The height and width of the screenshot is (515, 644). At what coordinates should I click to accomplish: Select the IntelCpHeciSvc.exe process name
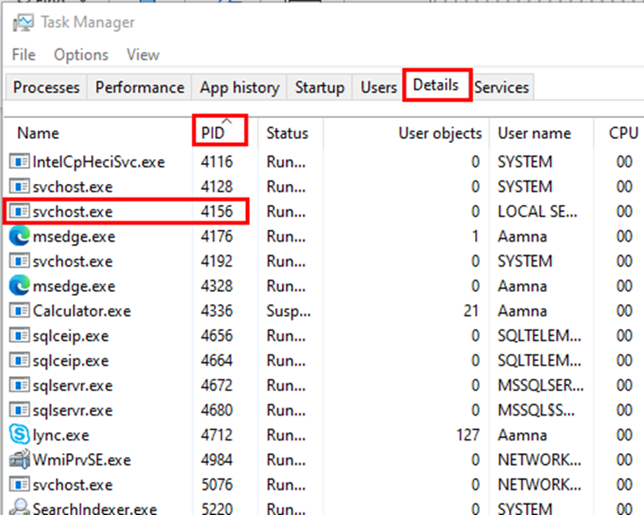(x=99, y=162)
